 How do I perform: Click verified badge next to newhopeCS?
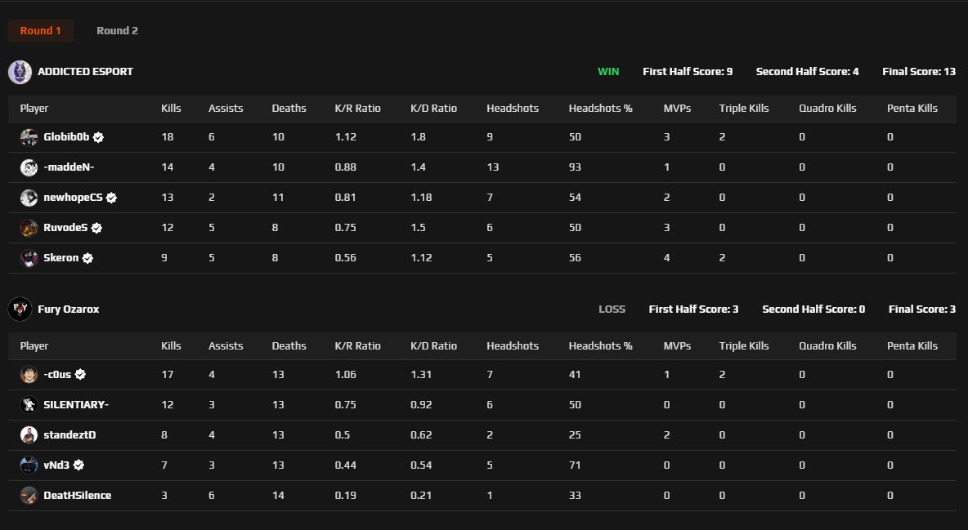click(x=111, y=198)
